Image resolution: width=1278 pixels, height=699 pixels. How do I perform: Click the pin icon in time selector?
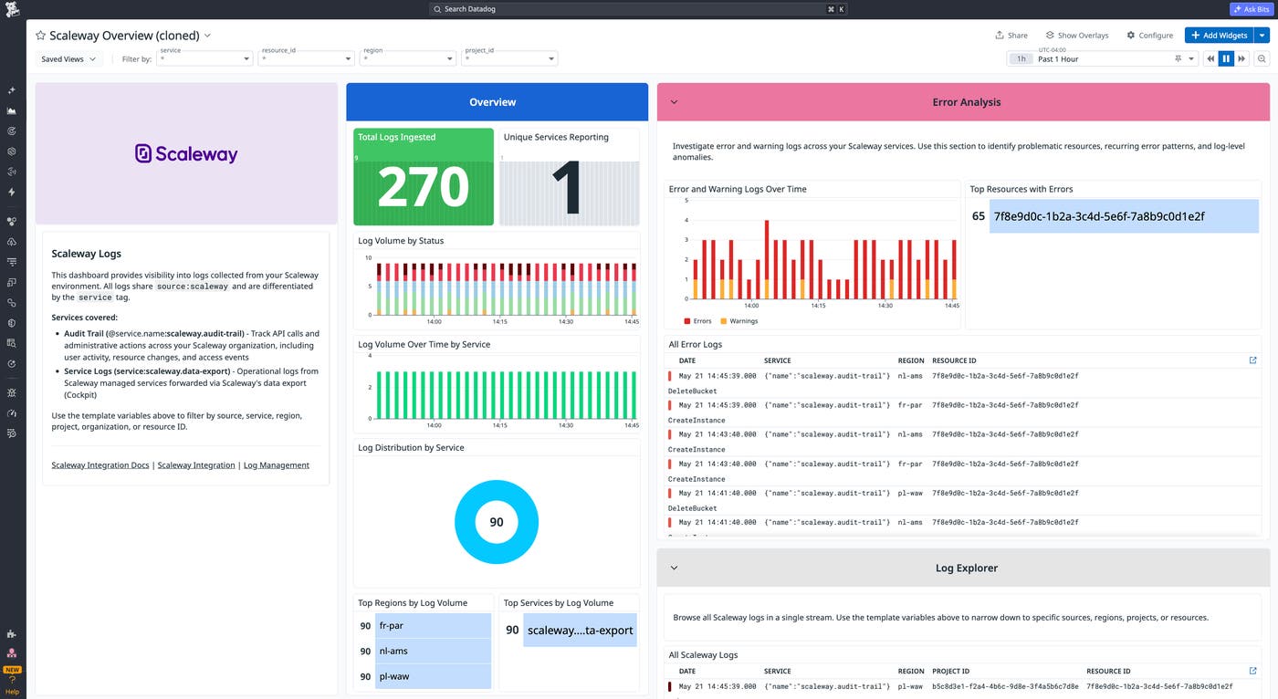[1178, 58]
